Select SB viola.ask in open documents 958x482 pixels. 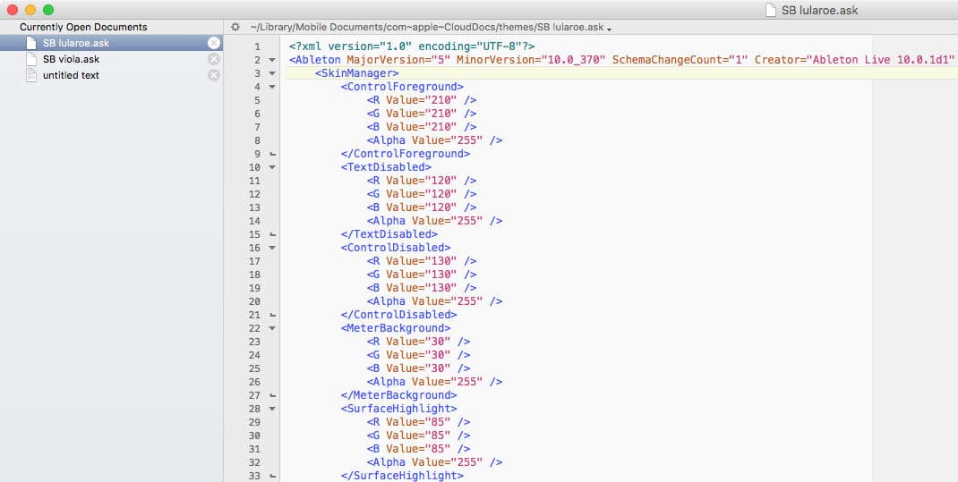111,59
